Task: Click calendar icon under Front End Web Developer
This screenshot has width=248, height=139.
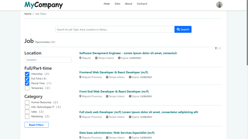Action: coord(107,96)
